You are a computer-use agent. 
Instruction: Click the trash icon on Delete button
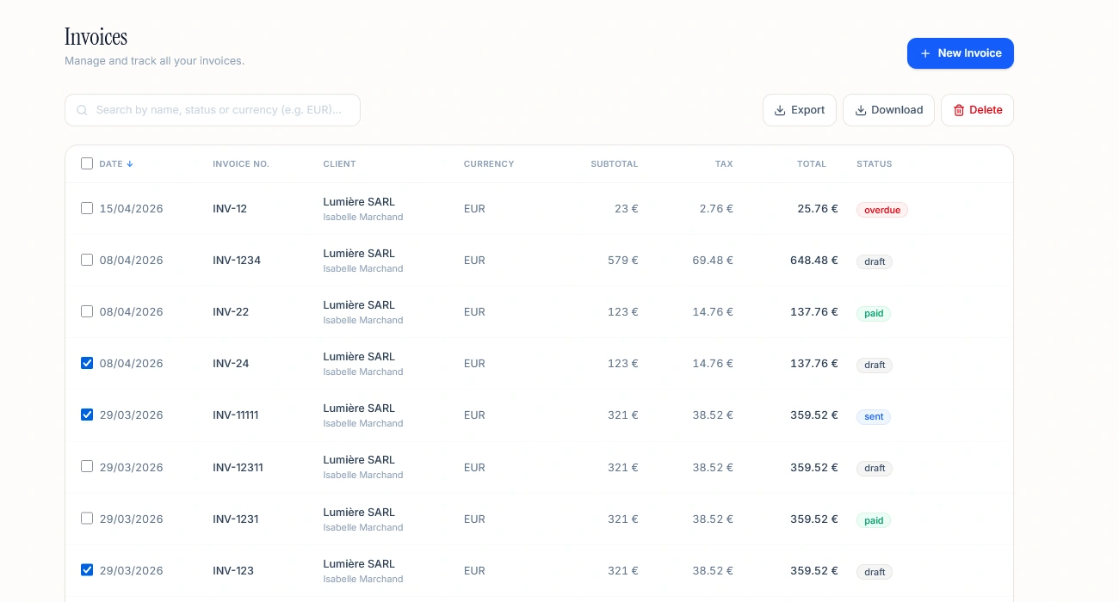click(x=959, y=110)
